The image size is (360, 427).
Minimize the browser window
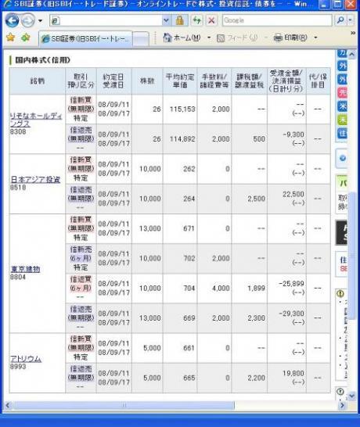point(324,4)
